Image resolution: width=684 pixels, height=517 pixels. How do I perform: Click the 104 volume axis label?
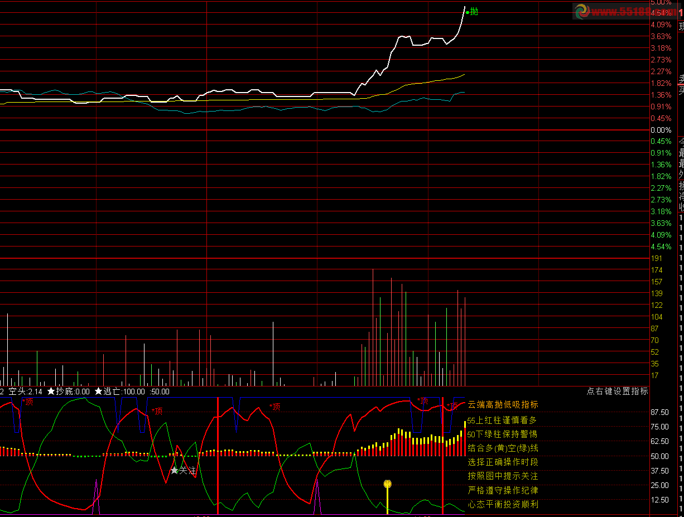pos(657,317)
